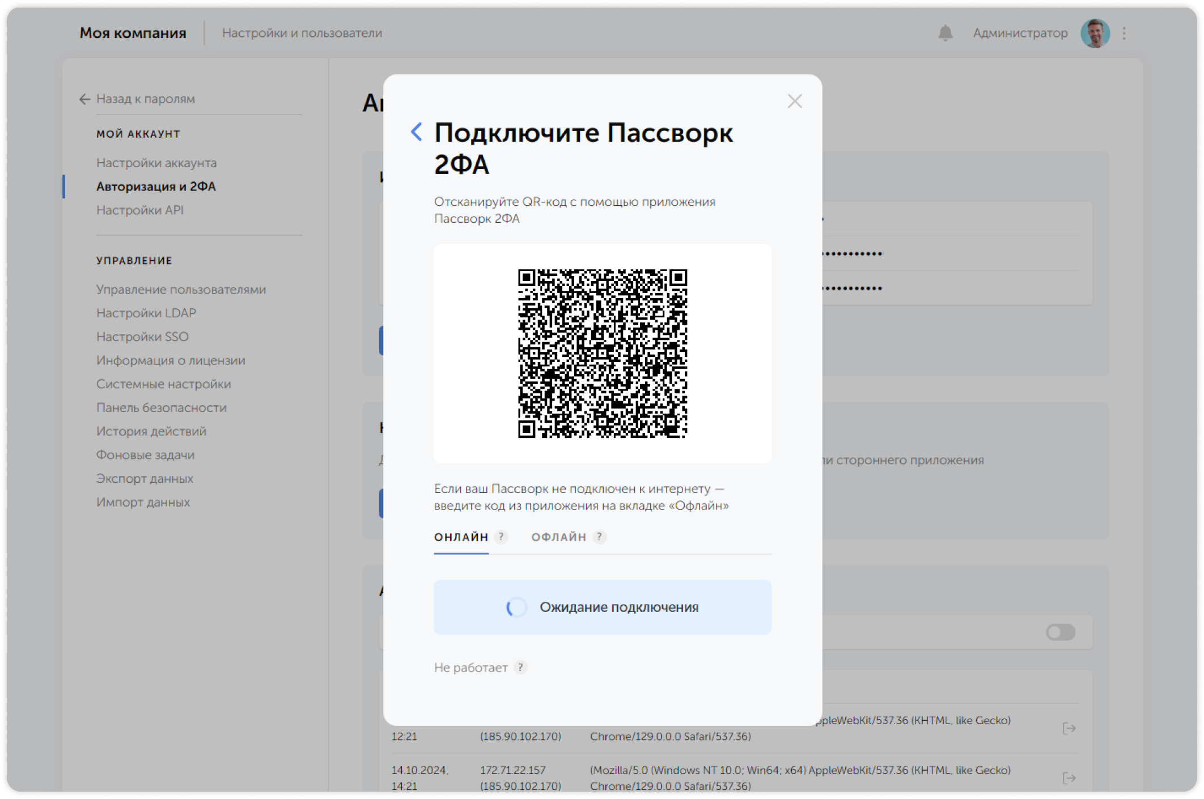
Task: Click the logout icon on the 14.10.2024 session row
Action: (1068, 778)
